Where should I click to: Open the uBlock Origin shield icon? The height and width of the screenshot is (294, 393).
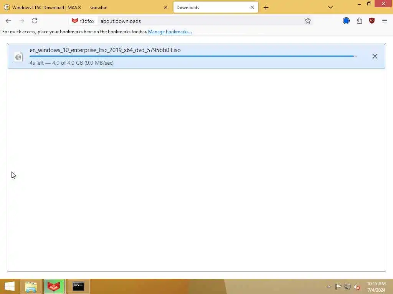[372, 21]
